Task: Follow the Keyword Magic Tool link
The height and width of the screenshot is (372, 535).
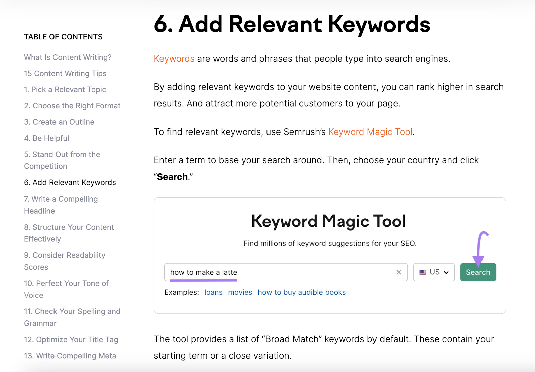Action: coord(370,132)
